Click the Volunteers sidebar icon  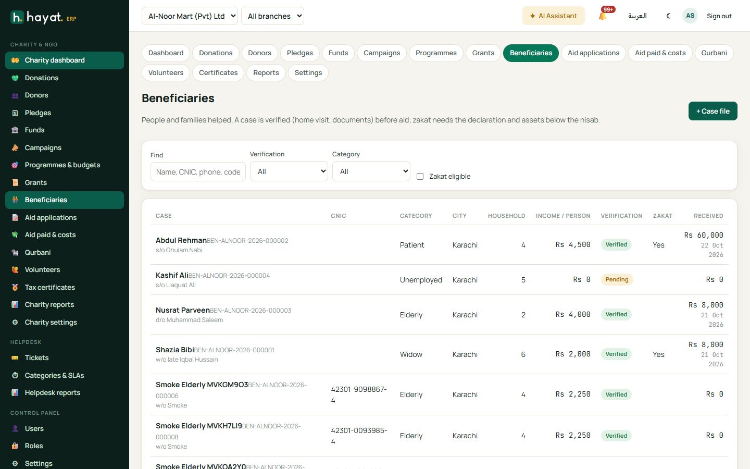coord(15,270)
